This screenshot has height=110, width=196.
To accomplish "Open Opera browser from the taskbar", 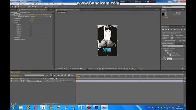I will click(36, 108).
